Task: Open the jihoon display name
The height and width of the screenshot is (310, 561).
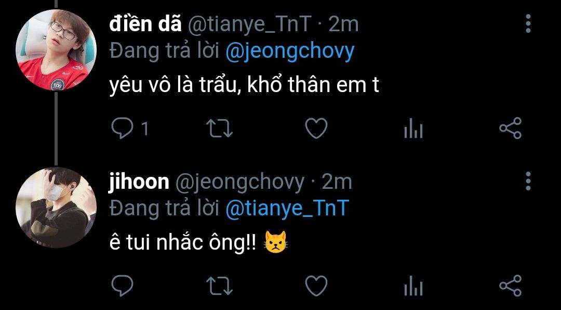Action: pos(139,182)
